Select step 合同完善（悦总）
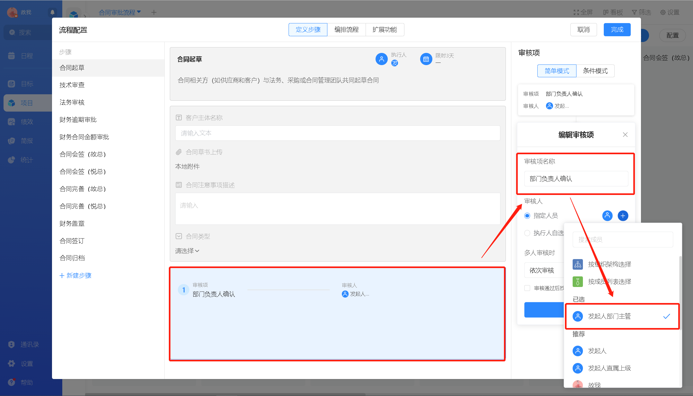Screen dimensions: 693x396 coord(108,206)
